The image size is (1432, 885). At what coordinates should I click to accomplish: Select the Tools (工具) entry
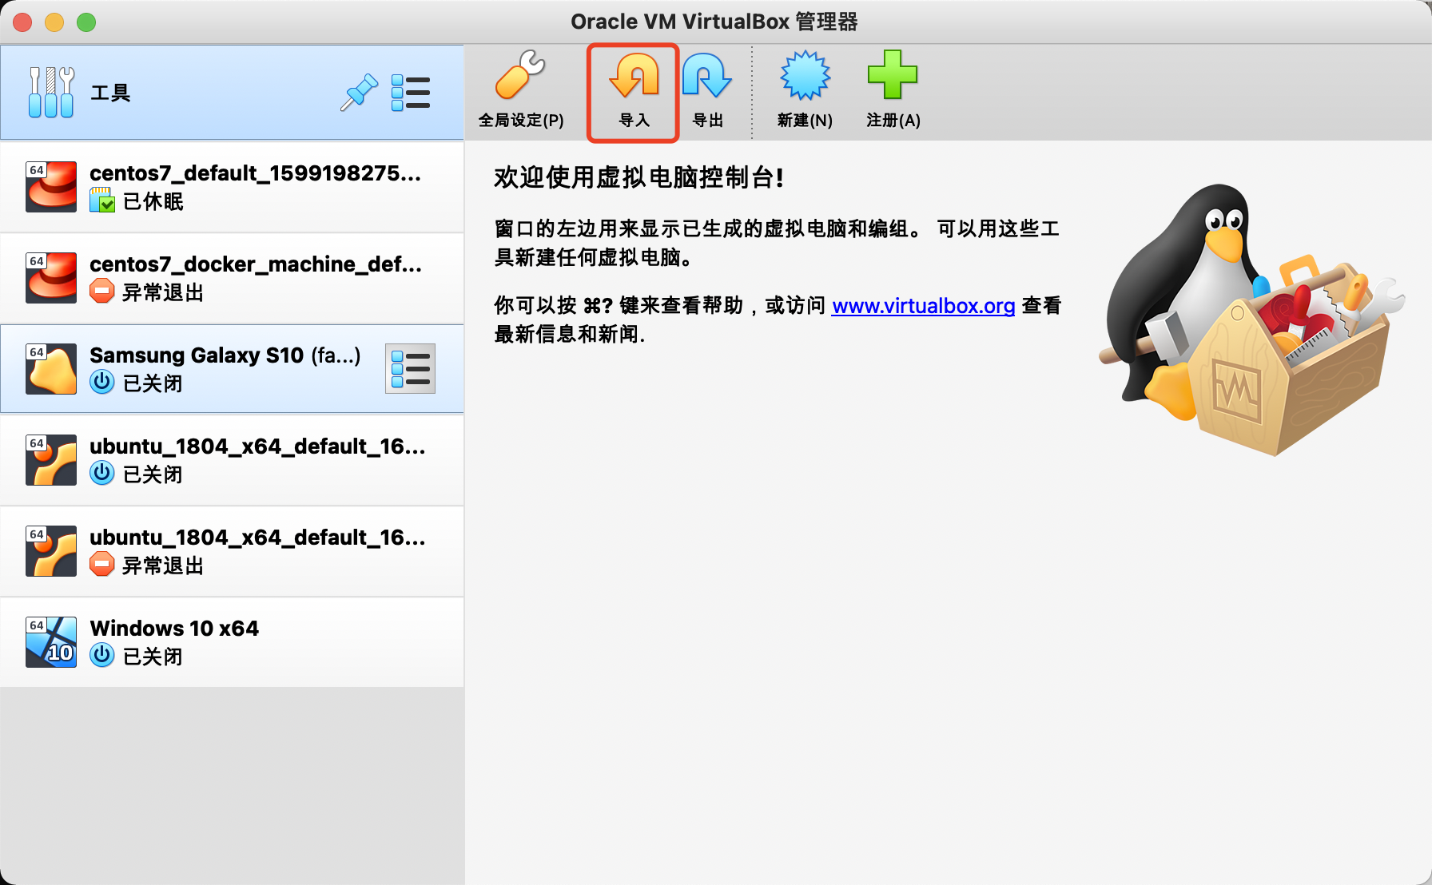pos(232,93)
